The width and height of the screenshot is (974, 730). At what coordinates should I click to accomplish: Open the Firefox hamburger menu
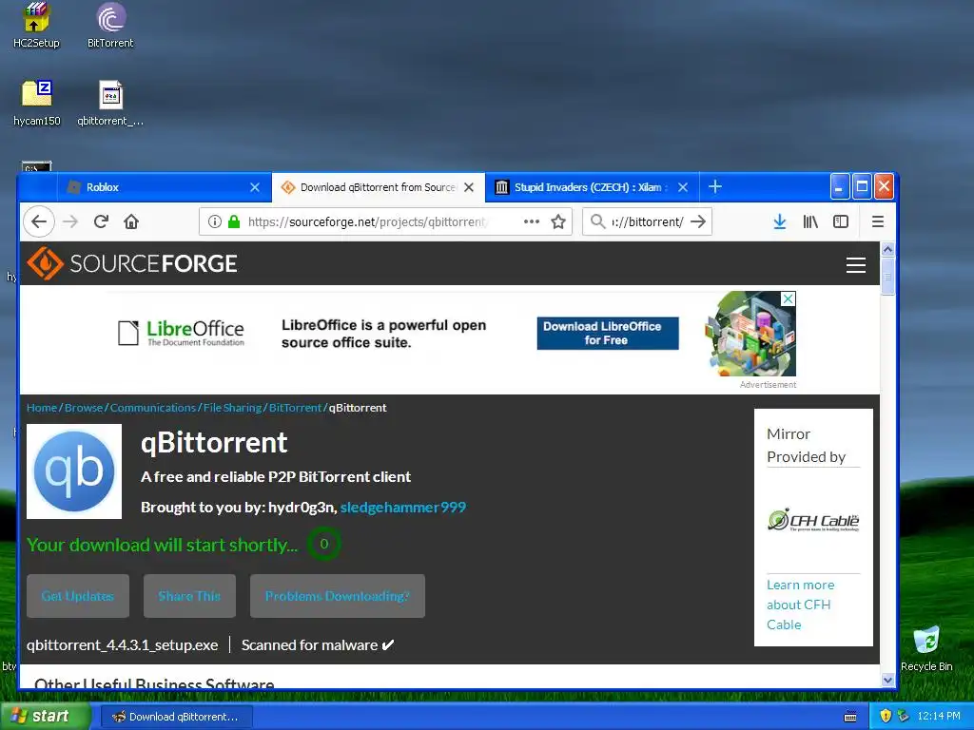tap(878, 221)
